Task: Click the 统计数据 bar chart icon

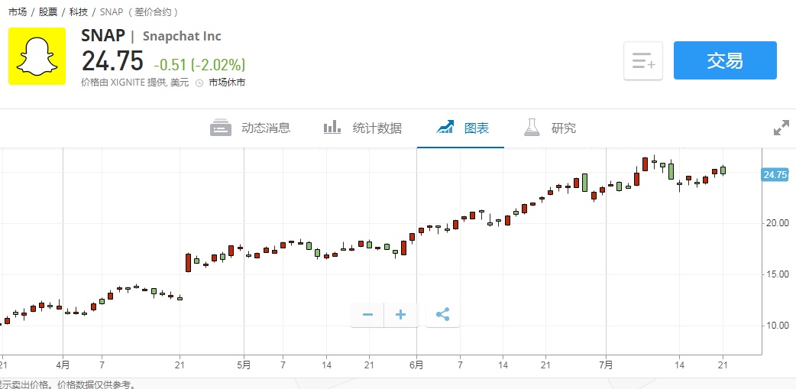Action: click(x=332, y=128)
